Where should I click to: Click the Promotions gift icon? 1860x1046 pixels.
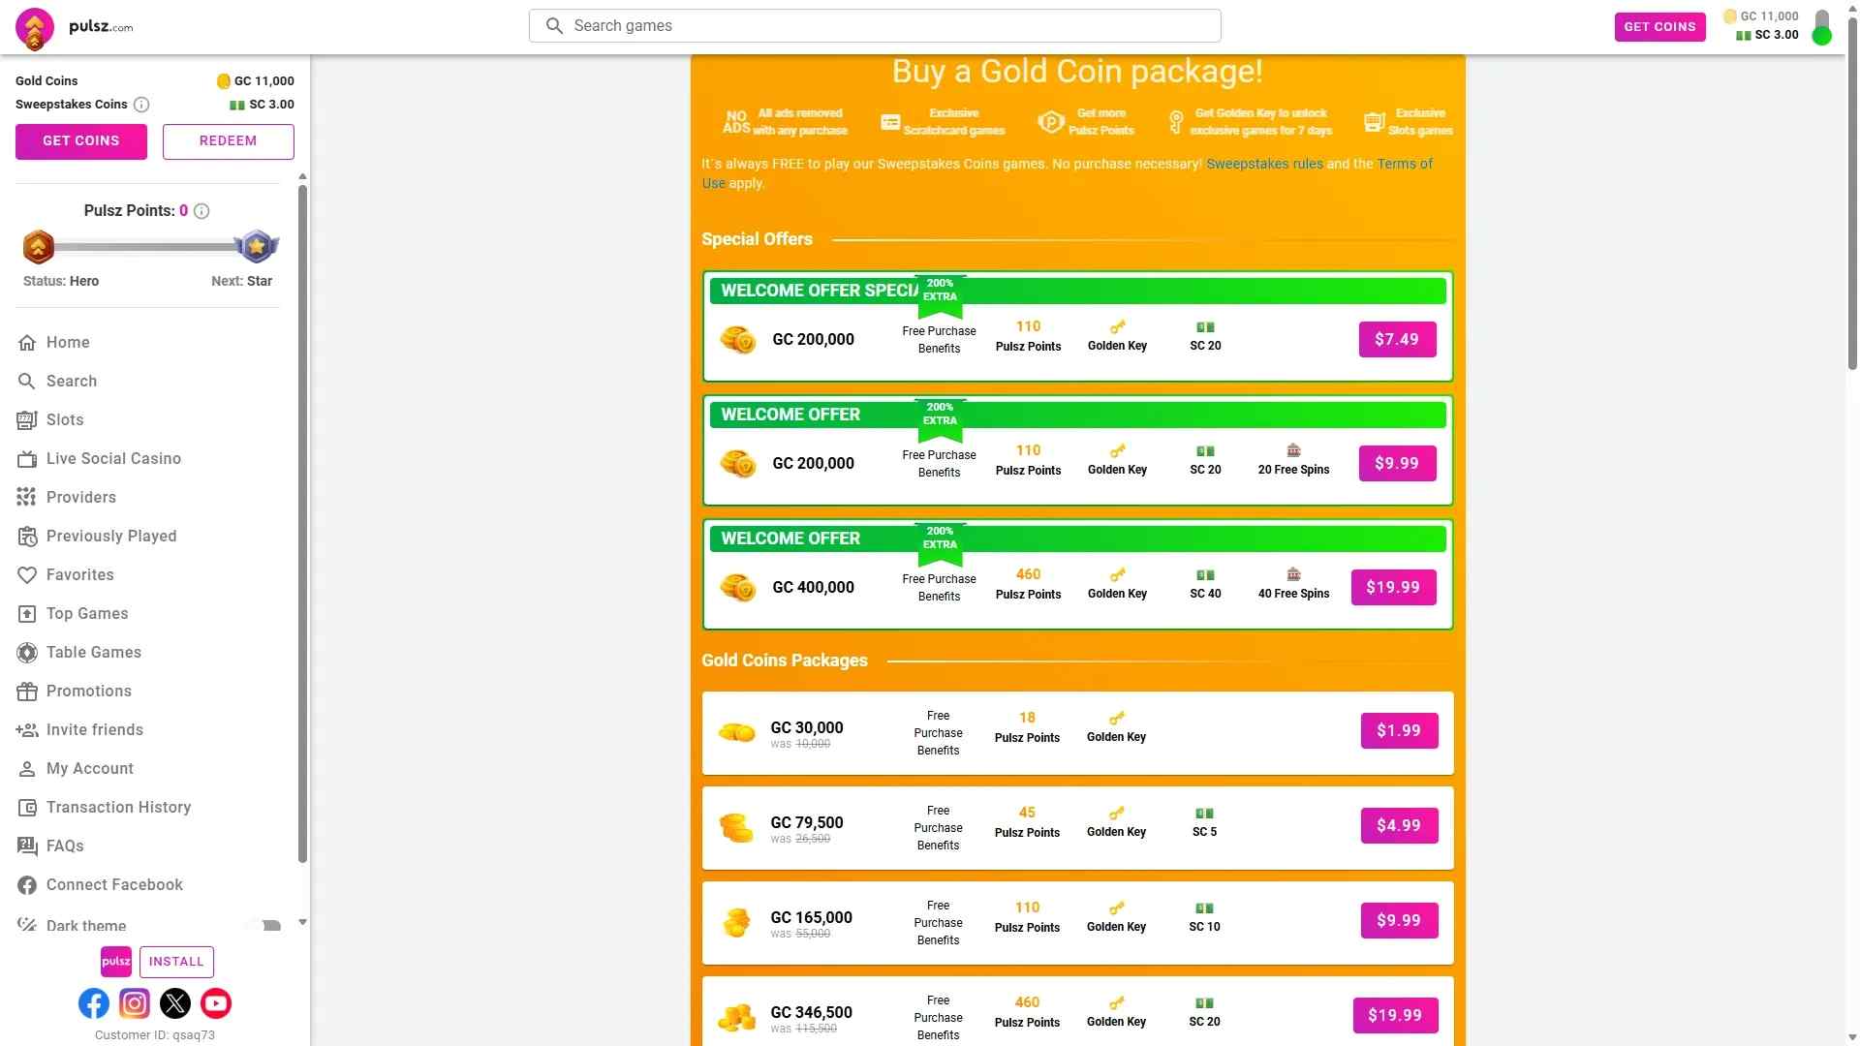pos(27,692)
